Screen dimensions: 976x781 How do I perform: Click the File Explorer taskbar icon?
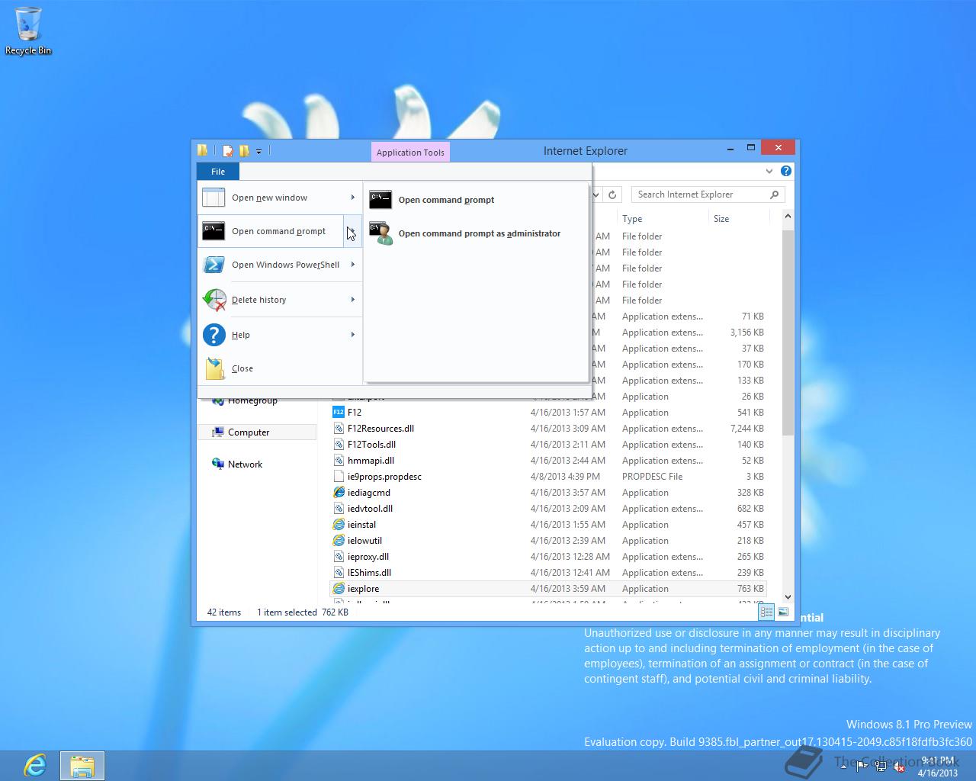[82, 765]
